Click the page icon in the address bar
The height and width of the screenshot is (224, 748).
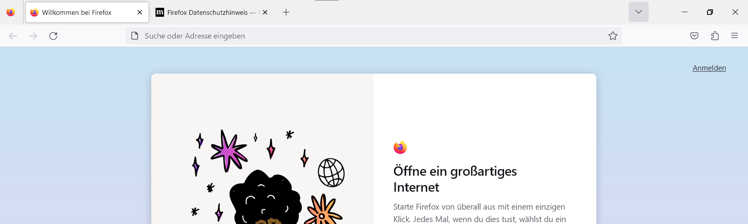pos(135,36)
